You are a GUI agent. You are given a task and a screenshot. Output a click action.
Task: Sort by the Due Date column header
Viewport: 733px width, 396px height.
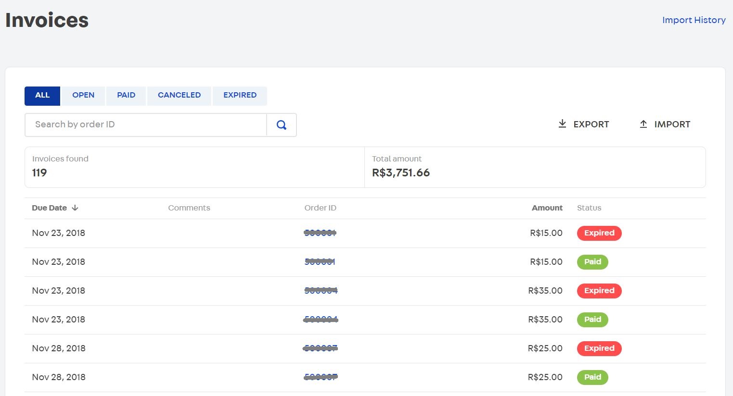(x=50, y=208)
